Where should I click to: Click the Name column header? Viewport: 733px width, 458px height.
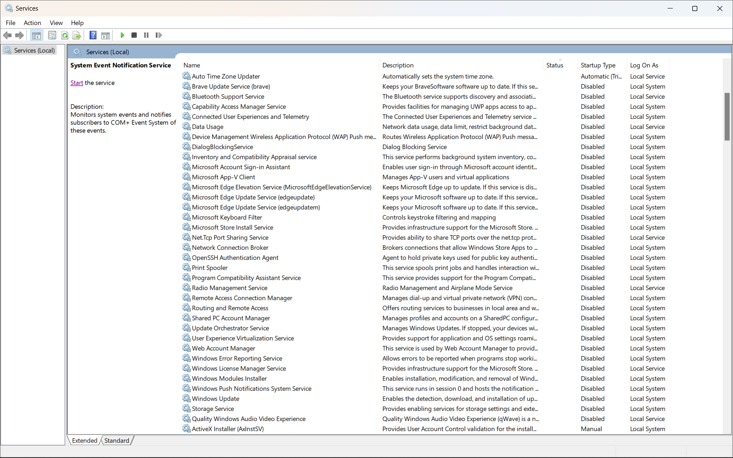click(192, 65)
